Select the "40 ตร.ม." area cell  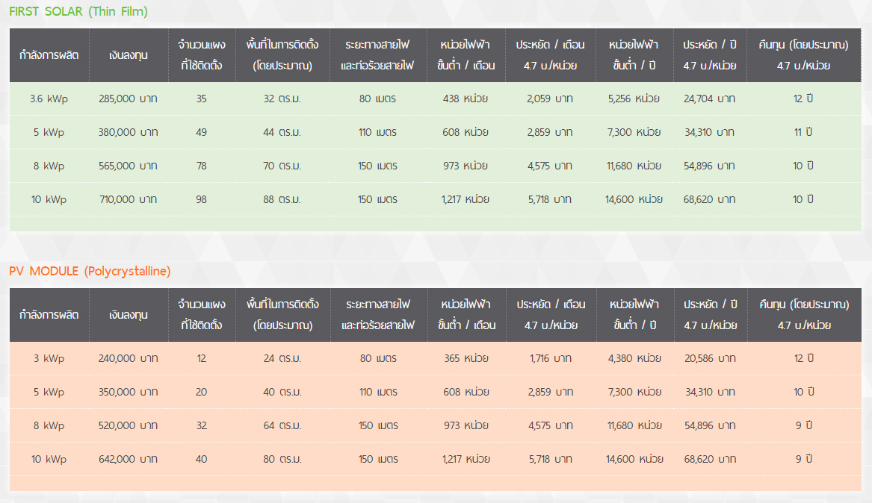coord(282,392)
